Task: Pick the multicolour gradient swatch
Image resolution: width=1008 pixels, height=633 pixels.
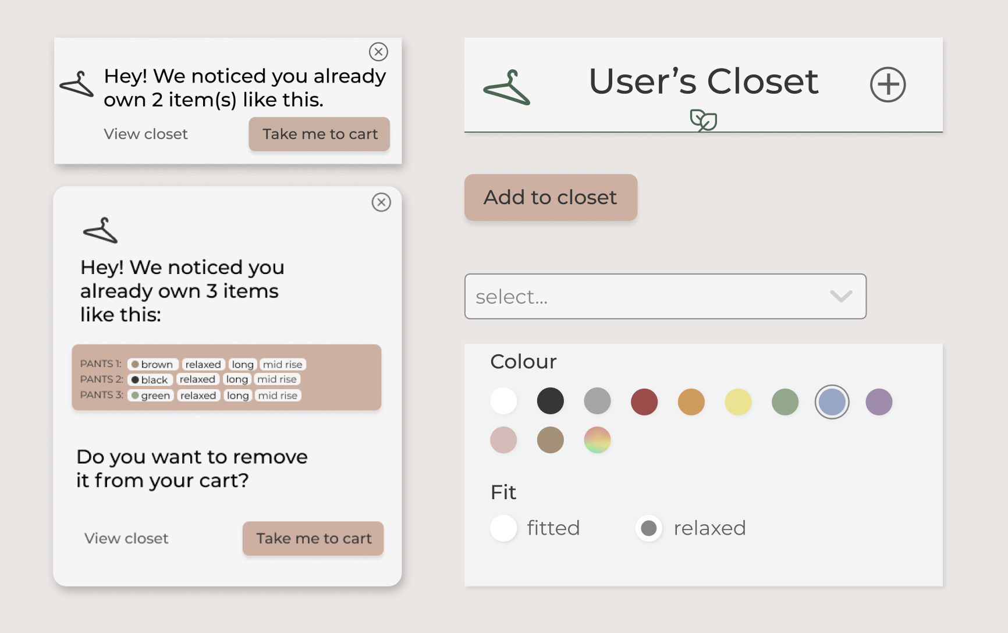Action: point(597,440)
